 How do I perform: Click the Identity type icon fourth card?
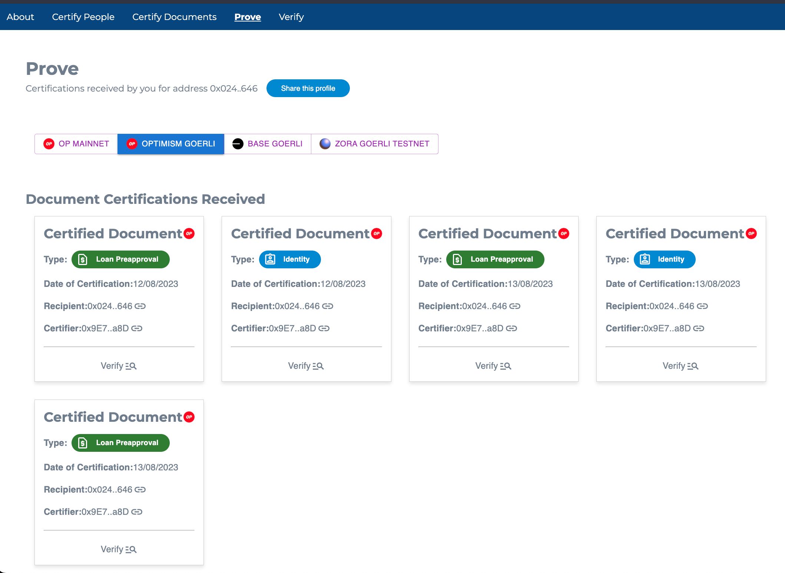click(x=645, y=259)
